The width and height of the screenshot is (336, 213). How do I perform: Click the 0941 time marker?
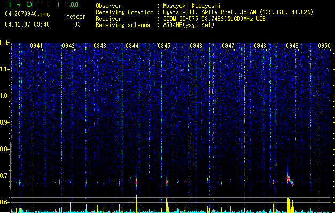[x=36, y=46]
